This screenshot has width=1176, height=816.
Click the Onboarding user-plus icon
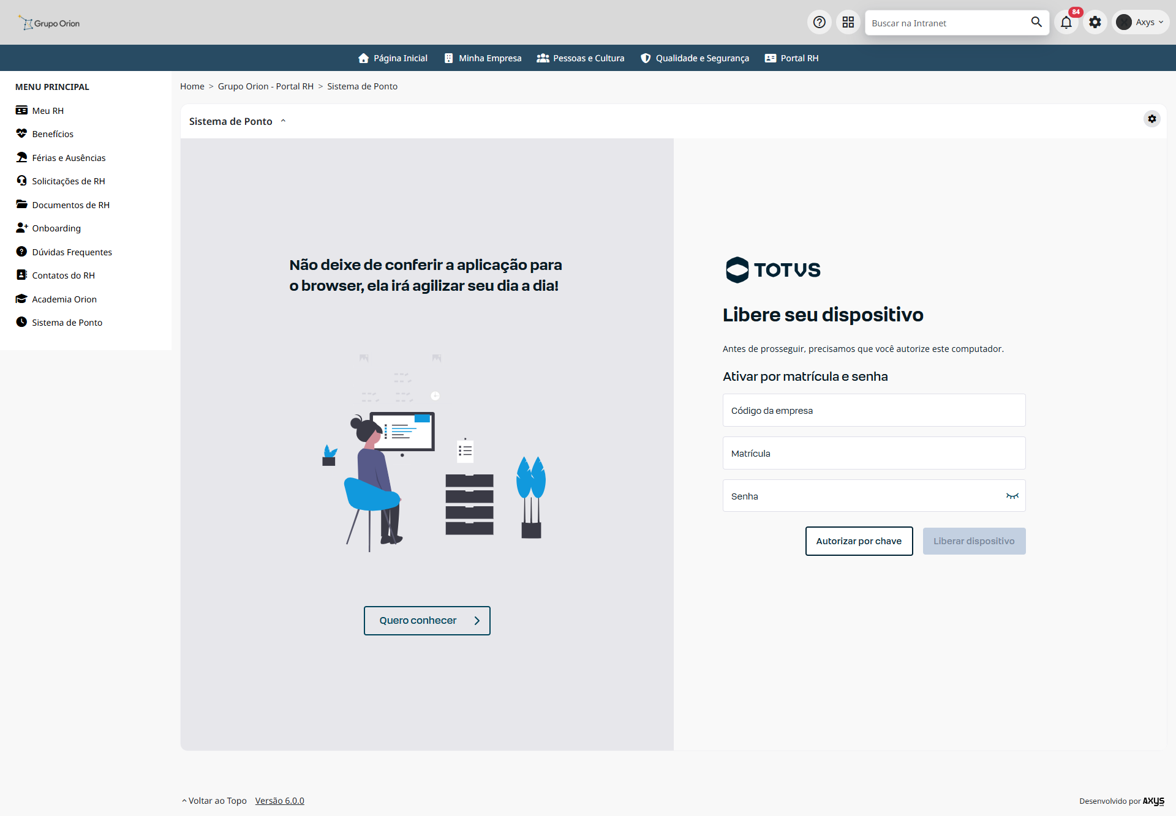[x=21, y=228]
